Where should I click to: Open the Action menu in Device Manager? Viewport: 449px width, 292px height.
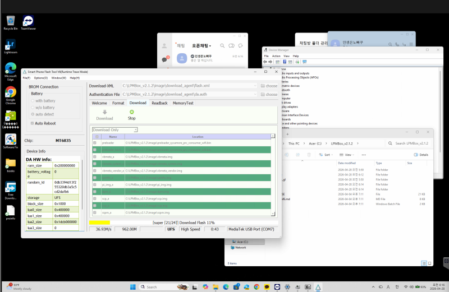point(276,56)
